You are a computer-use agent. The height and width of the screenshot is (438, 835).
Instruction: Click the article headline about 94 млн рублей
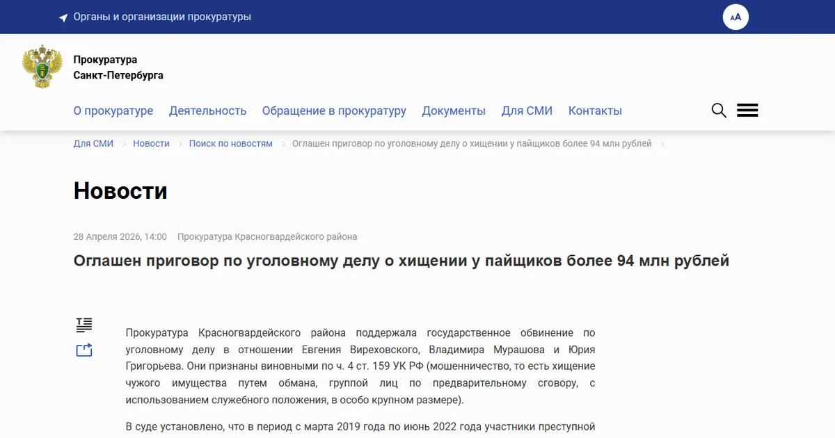[401, 261]
